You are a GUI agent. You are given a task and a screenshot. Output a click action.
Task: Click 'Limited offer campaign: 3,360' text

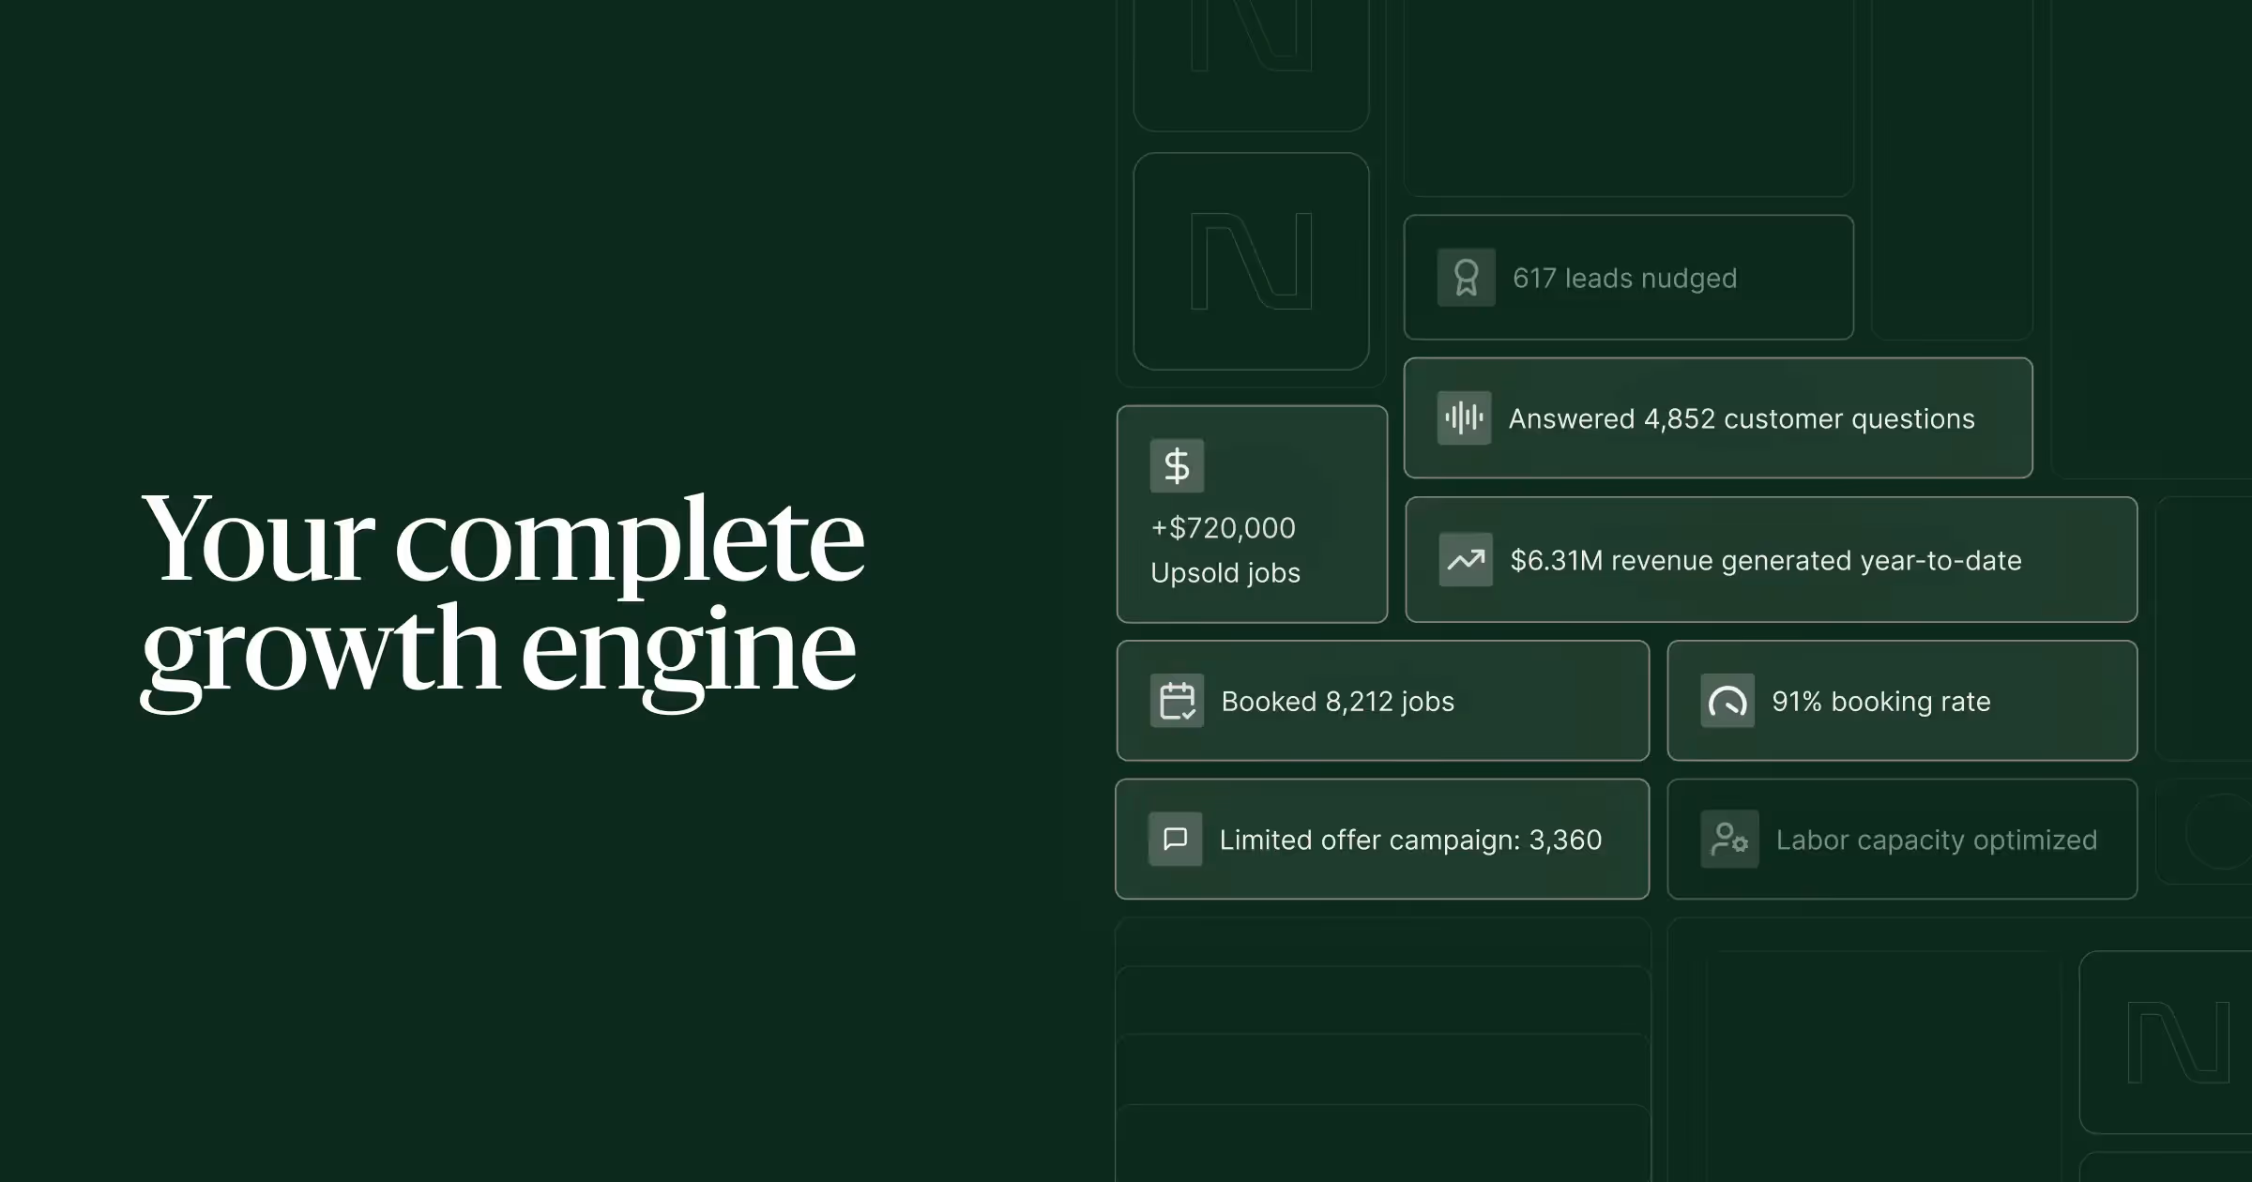[1410, 840]
